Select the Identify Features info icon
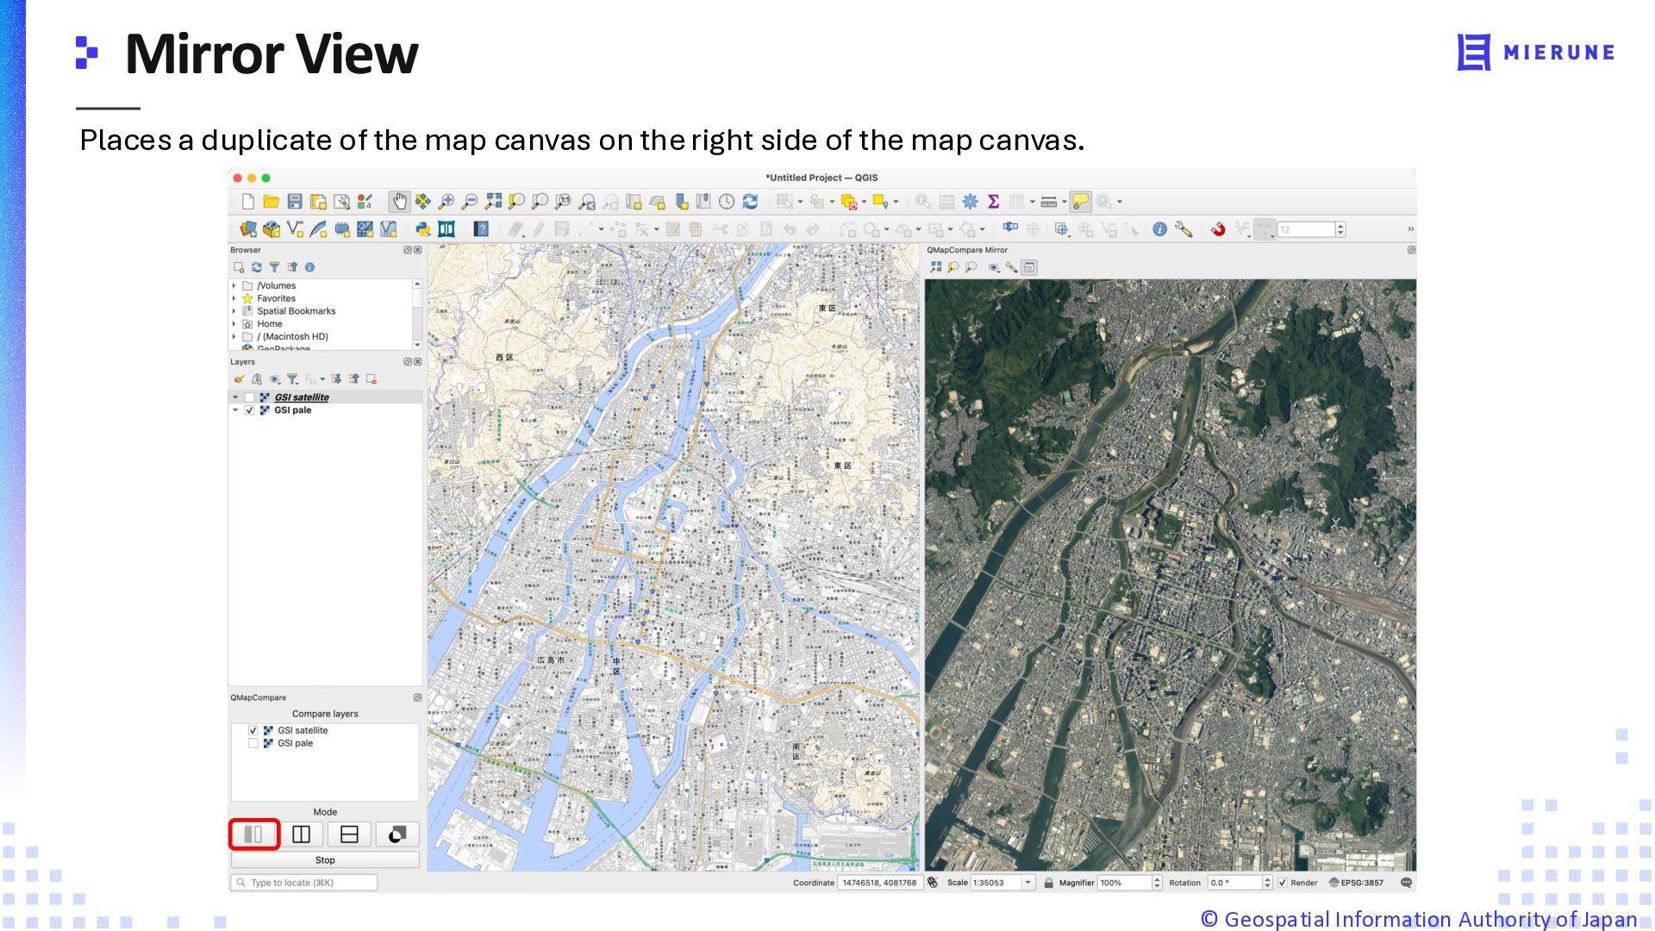Image resolution: width=1655 pixels, height=931 pixels. [x=1159, y=229]
